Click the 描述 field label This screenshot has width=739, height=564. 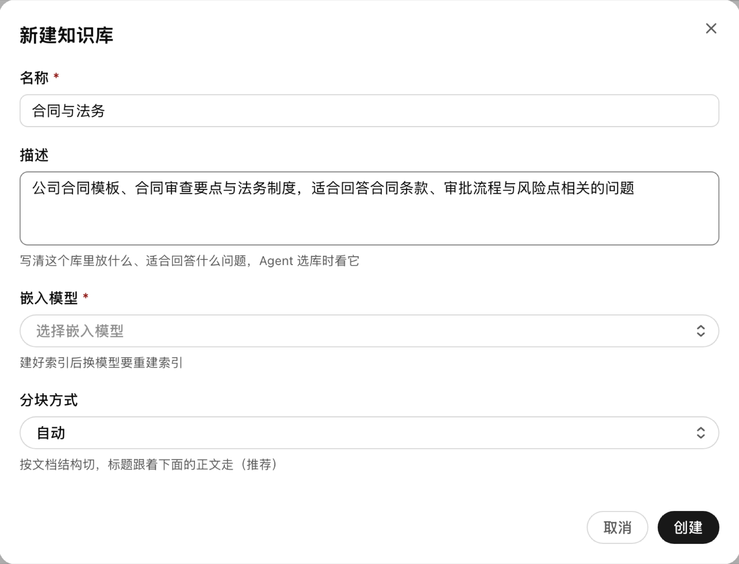click(34, 155)
